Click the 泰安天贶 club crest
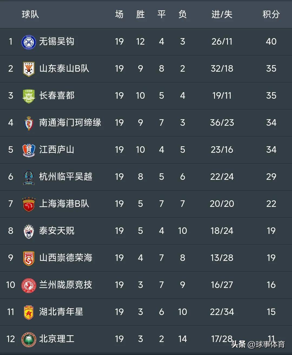The height and width of the screenshot is (355, 292). (28, 231)
